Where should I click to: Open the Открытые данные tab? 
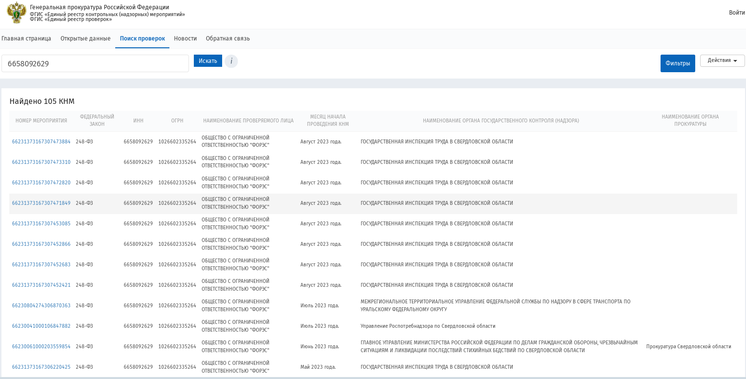[85, 39]
